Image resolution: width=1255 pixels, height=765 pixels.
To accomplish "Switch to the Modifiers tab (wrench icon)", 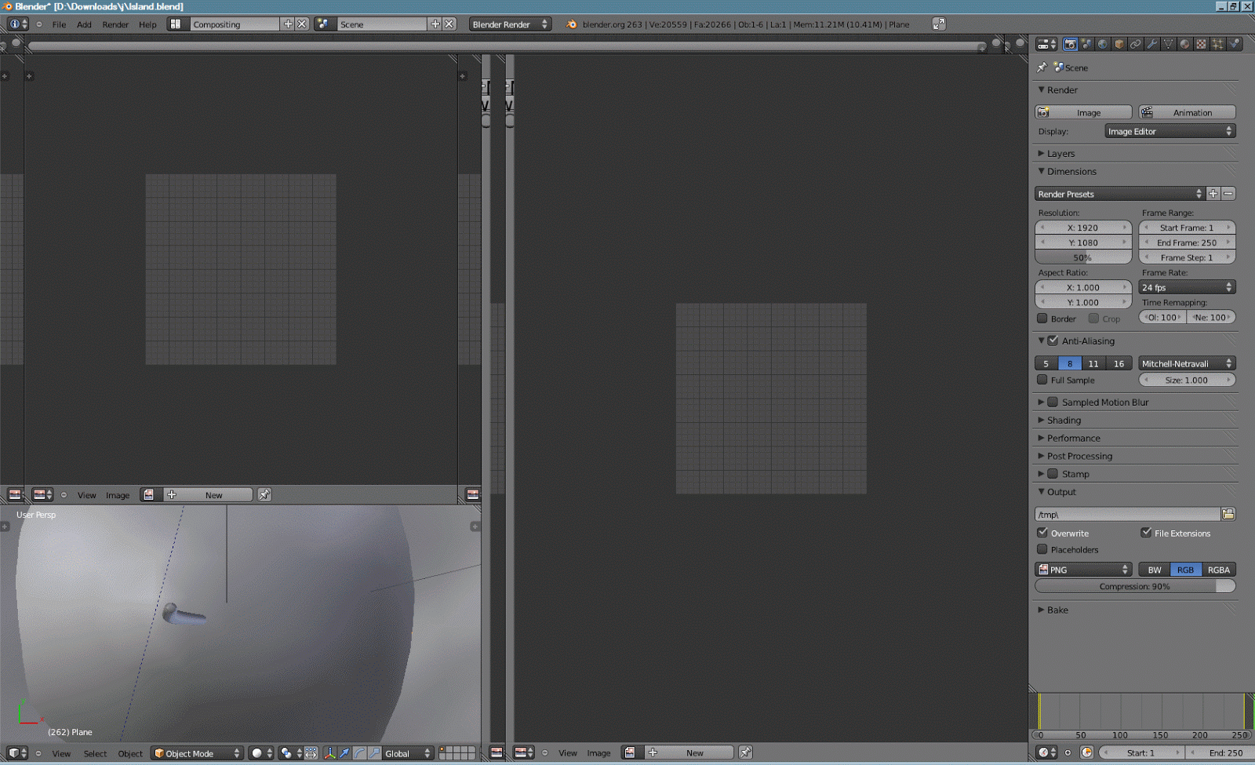I will coord(1152,44).
